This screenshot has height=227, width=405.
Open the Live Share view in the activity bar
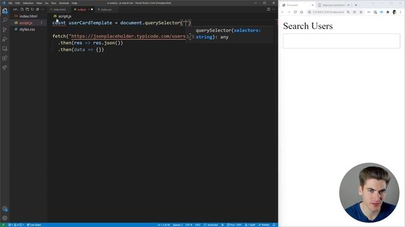(x=4, y=67)
